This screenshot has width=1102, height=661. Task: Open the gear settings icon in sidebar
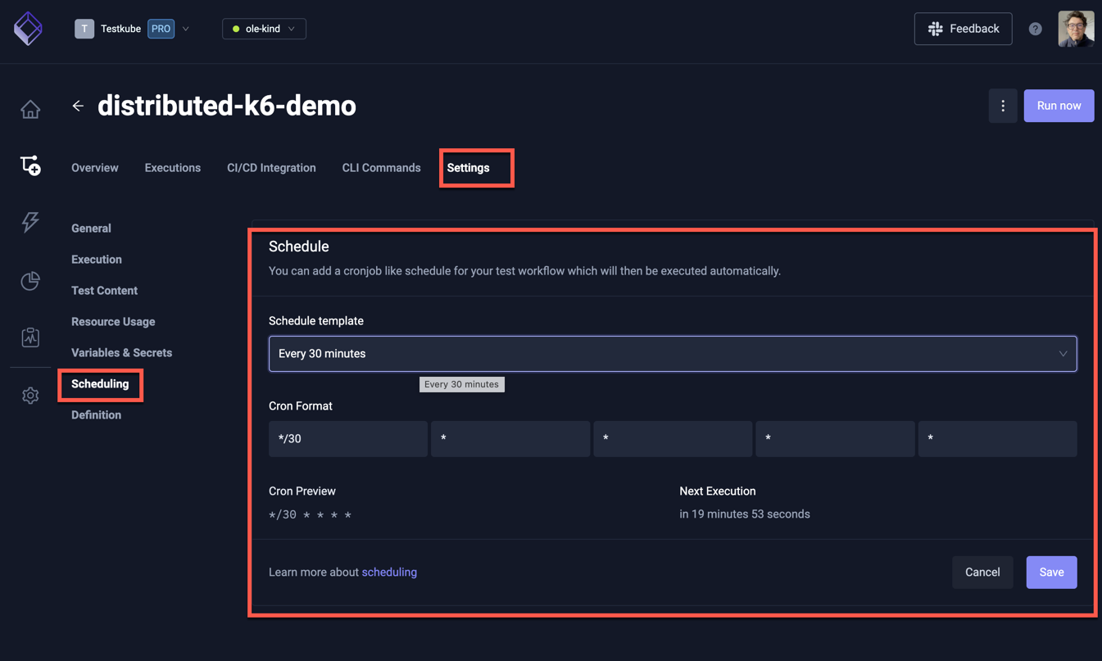[x=30, y=396]
